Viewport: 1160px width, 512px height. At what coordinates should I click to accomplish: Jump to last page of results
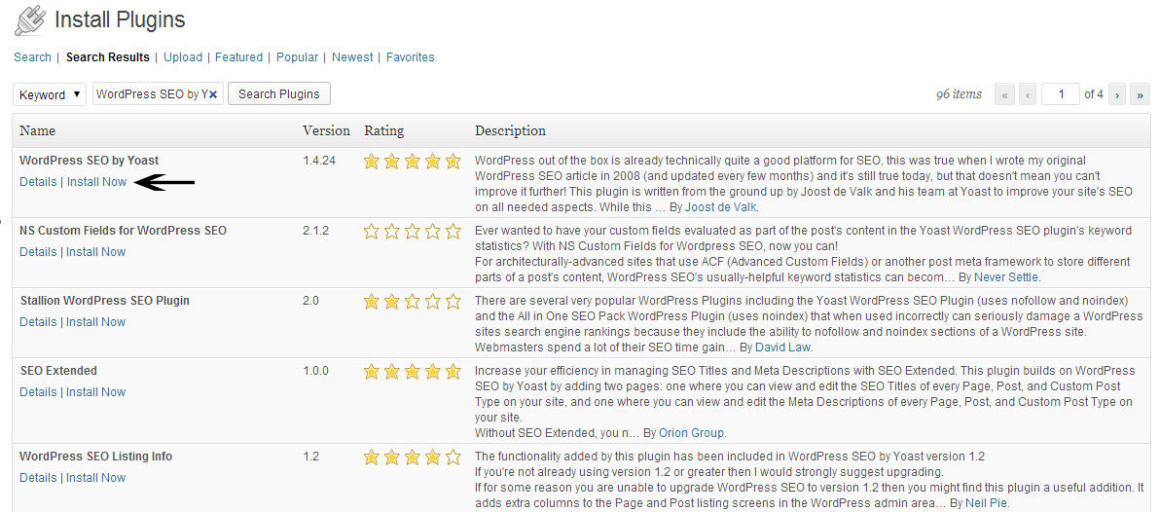click(x=1140, y=94)
